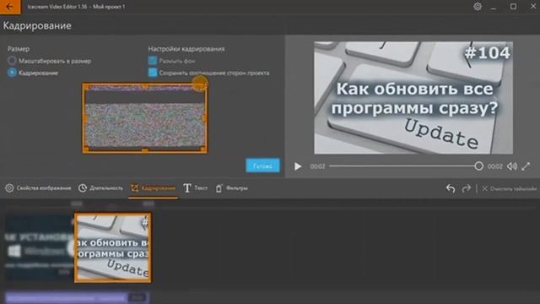The image size is (540, 304).
Task: Redo the last undone action
Action: tap(466, 188)
